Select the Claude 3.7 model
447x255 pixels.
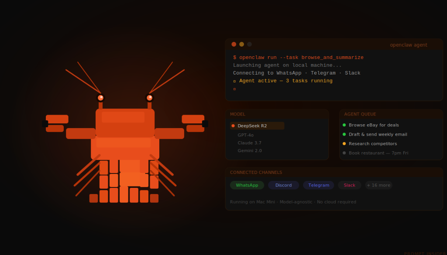[x=249, y=143]
